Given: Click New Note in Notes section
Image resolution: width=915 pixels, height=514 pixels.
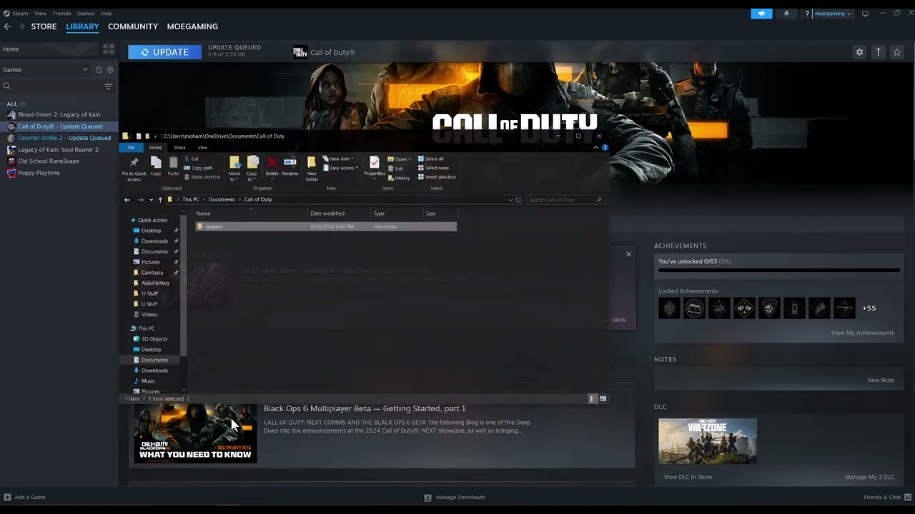Looking at the screenshot, I should (881, 381).
